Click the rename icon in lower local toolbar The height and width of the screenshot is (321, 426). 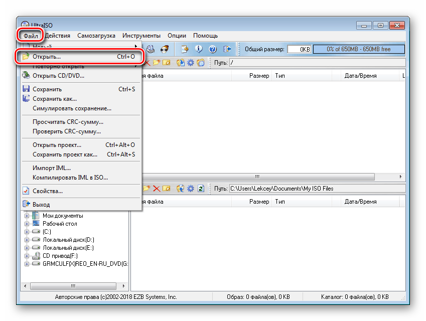[166, 189]
